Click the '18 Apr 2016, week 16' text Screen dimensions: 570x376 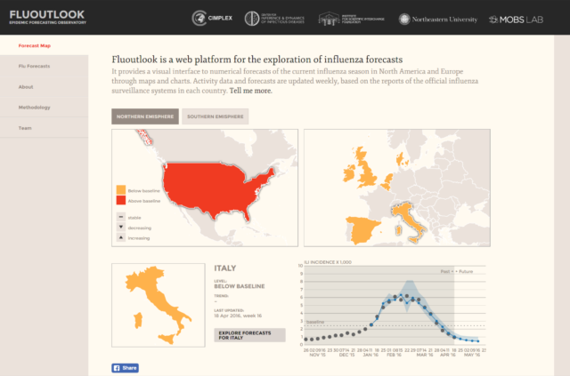click(x=238, y=316)
